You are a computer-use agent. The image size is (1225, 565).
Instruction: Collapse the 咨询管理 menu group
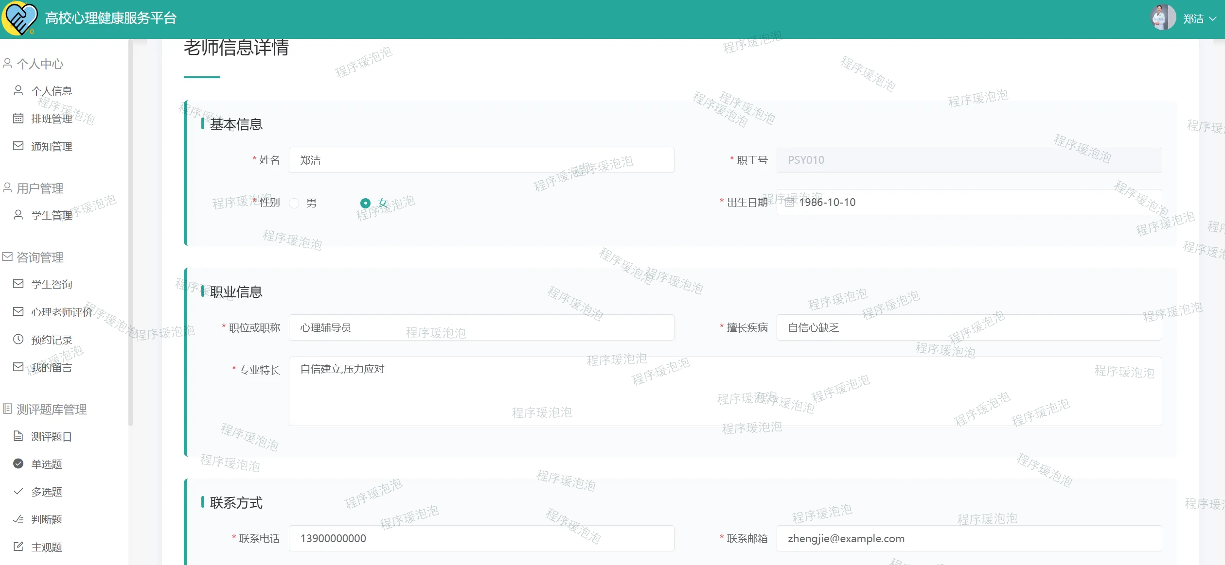(40, 257)
